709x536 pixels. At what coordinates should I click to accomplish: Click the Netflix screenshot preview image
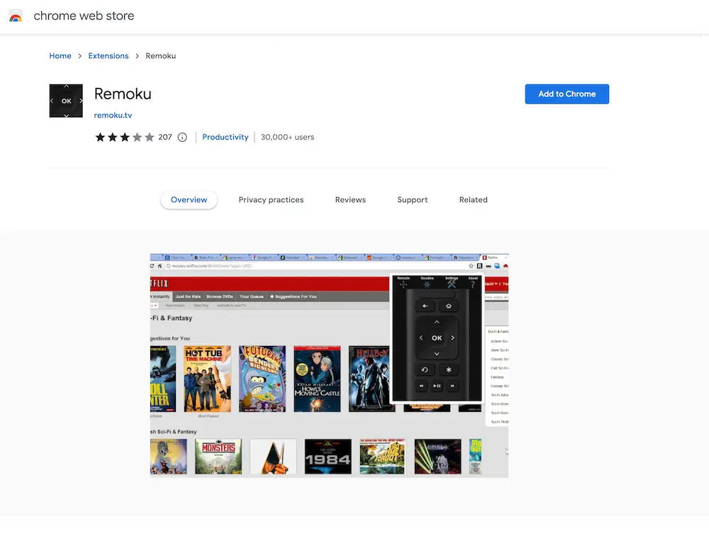coord(329,365)
